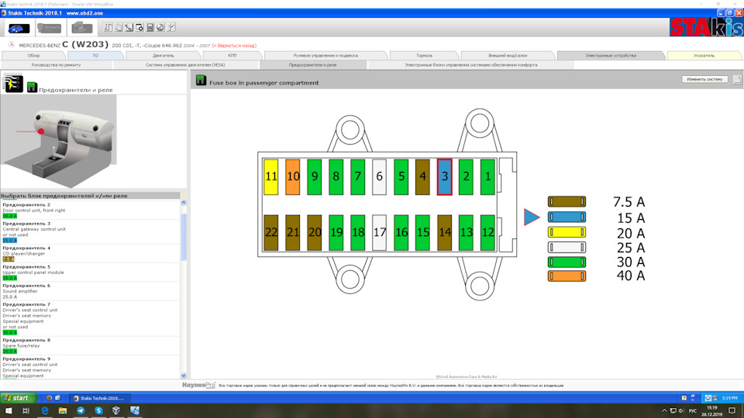The image size is (744, 418).
Task: Select Предохранитель 3 Central gateway entry
Action: tap(90, 231)
